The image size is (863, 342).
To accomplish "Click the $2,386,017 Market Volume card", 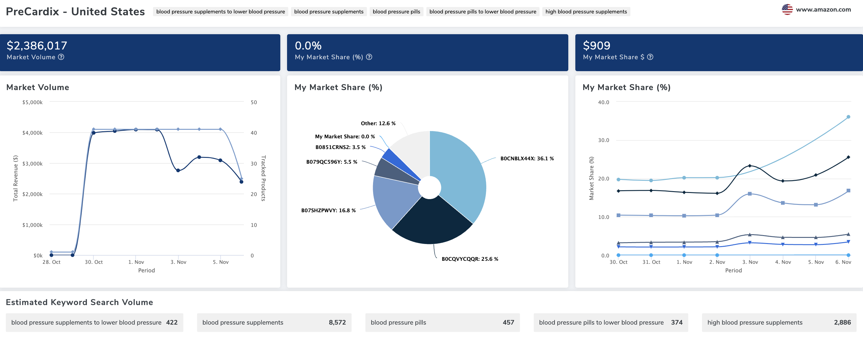I will pyautogui.click(x=140, y=53).
